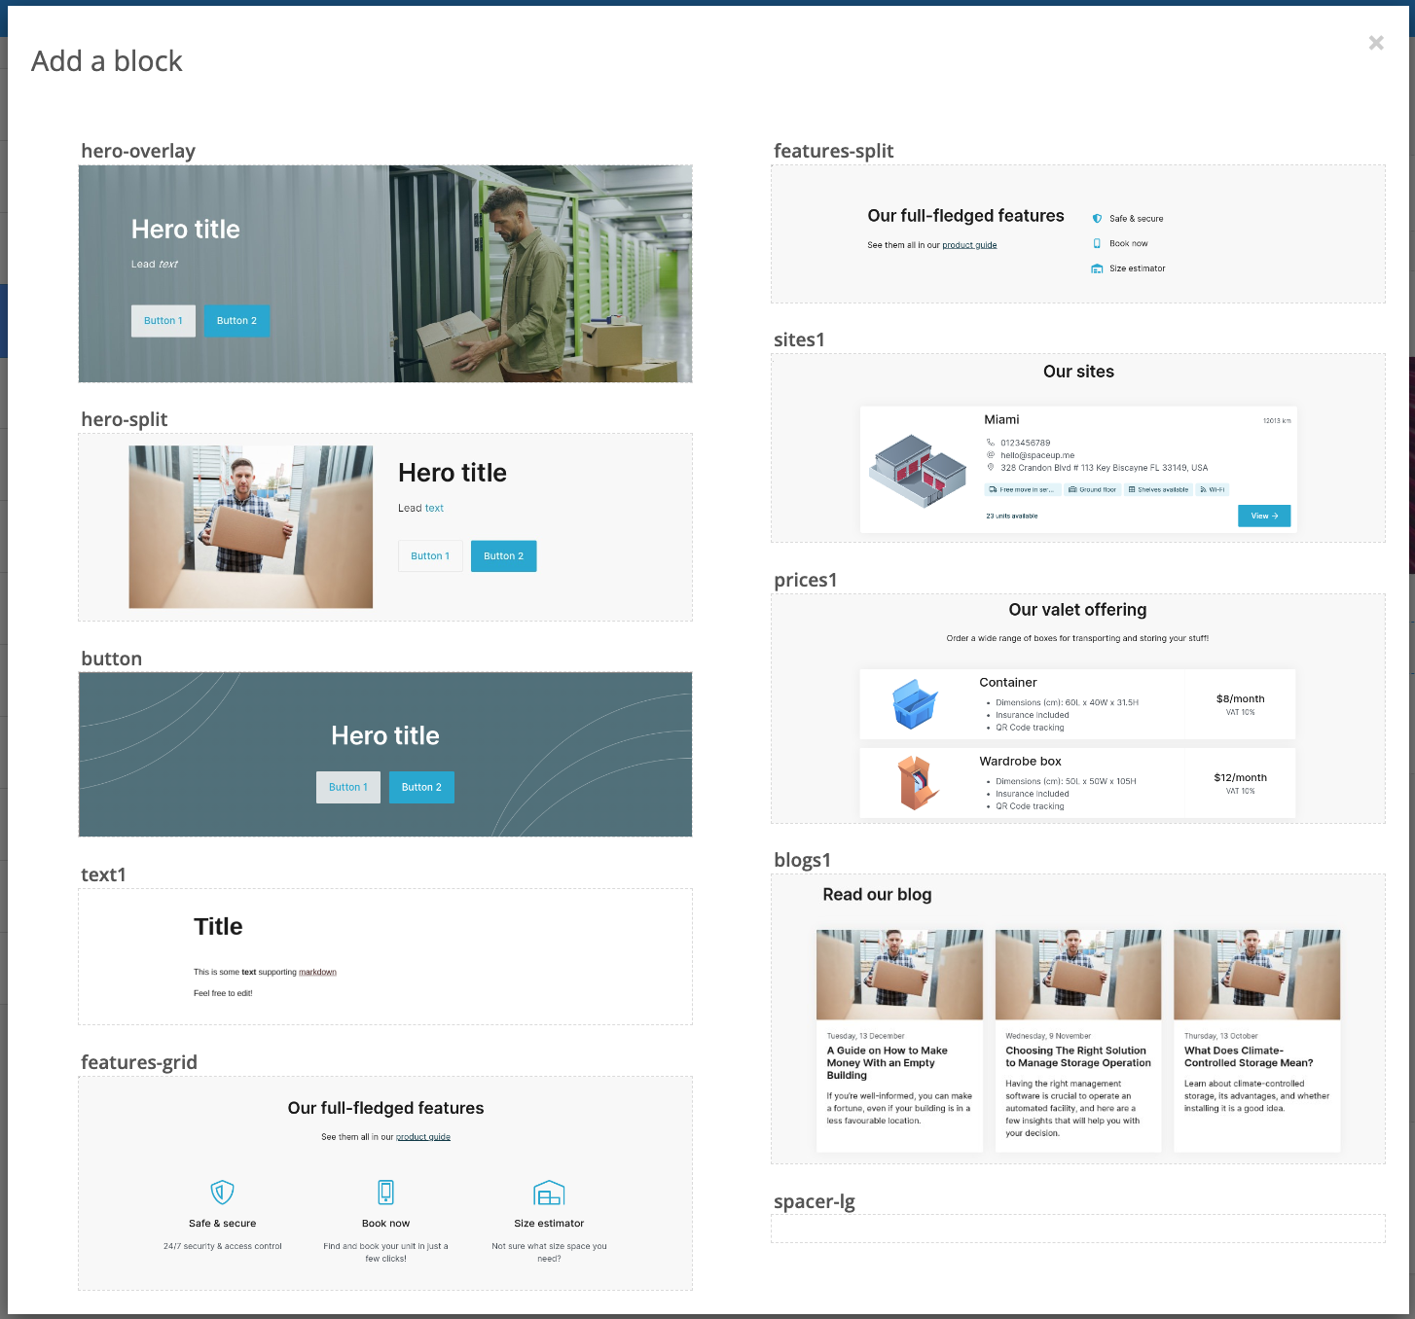Toggle the Ground floor tag
1415x1319 pixels.
(1093, 489)
